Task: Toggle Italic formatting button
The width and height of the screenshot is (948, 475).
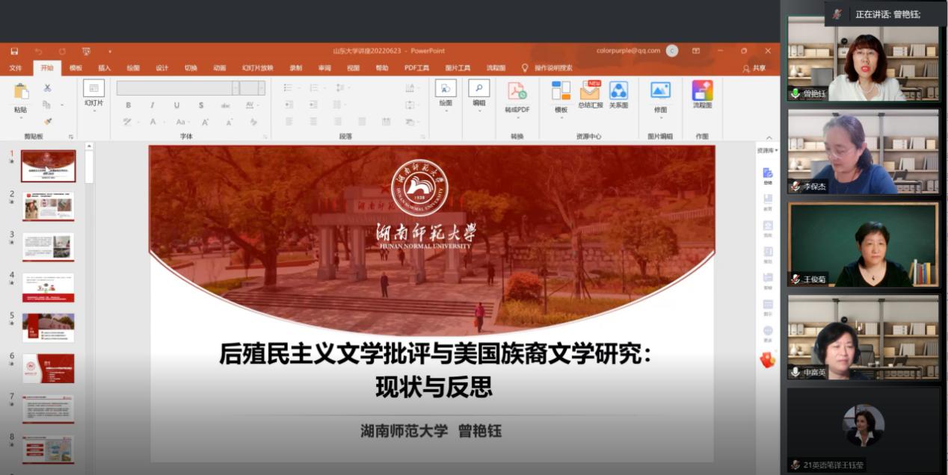Action: pyautogui.click(x=153, y=105)
